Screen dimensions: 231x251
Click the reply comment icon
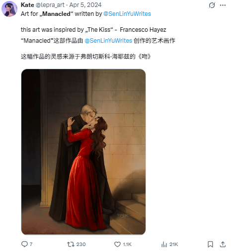pos(24,244)
